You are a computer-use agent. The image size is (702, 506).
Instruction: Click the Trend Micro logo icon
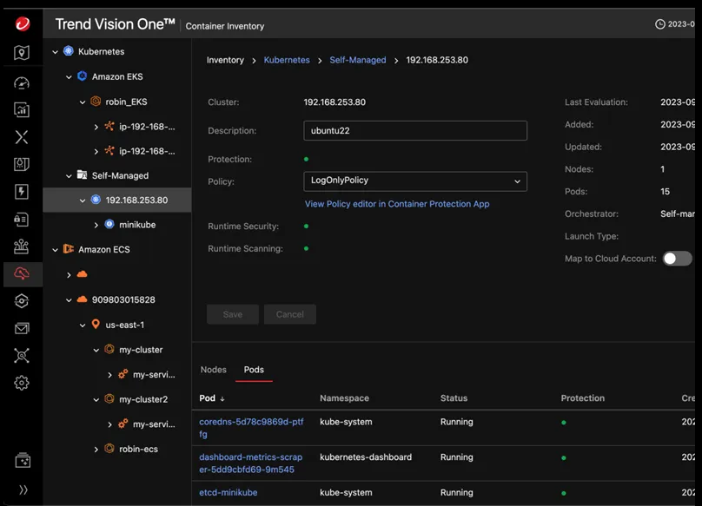click(x=23, y=24)
